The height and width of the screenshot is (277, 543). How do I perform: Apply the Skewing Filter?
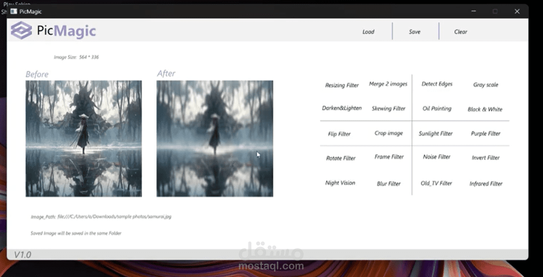click(x=389, y=109)
